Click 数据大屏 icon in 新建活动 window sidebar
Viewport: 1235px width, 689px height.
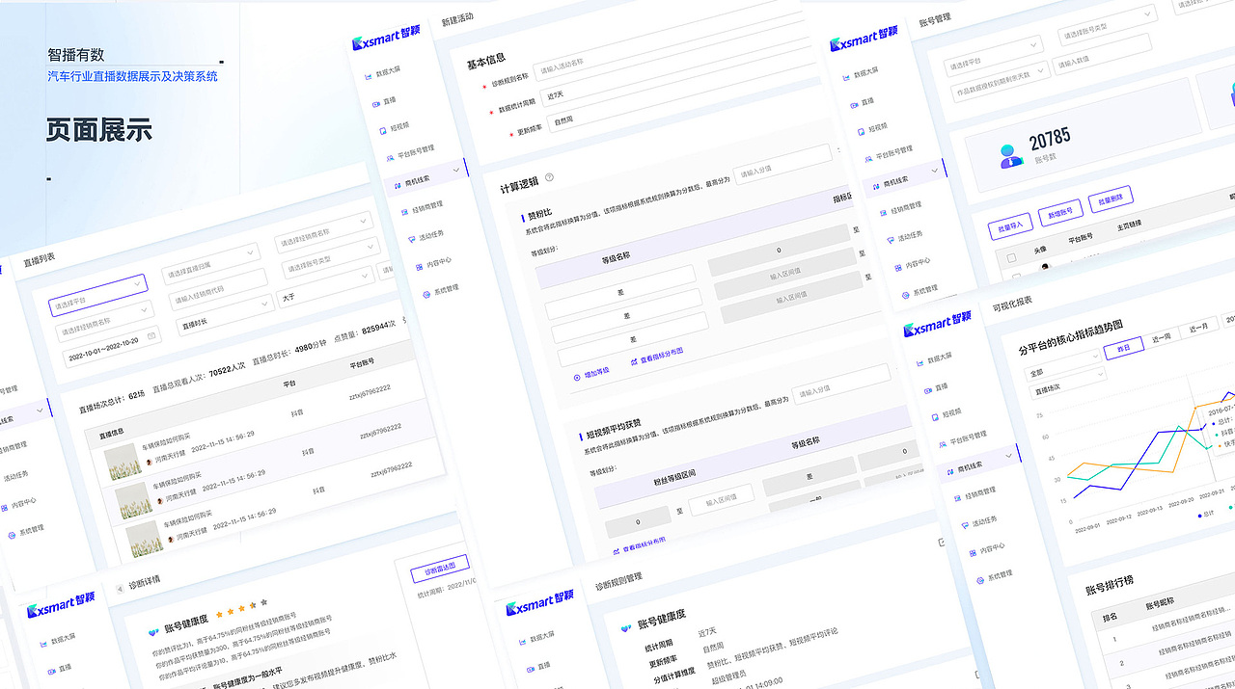coord(368,75)
